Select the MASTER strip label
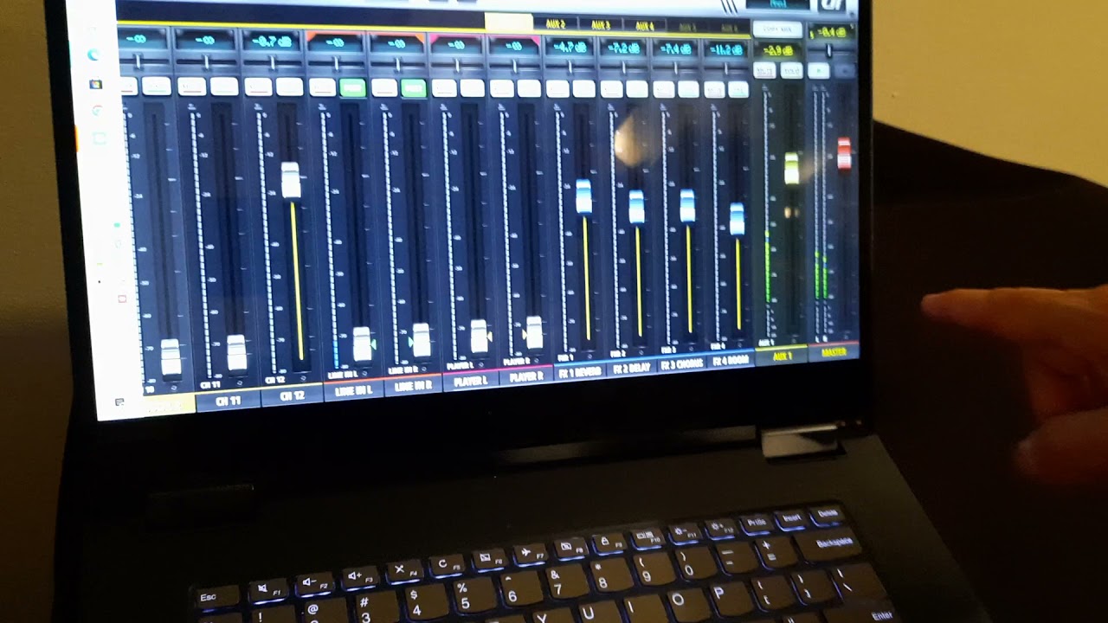The image size is (1108, 623). coord(833,351)
